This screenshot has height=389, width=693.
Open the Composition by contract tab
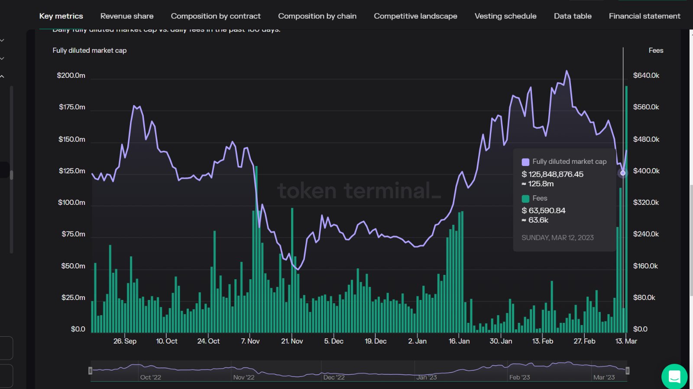click(x=216, y=16)
